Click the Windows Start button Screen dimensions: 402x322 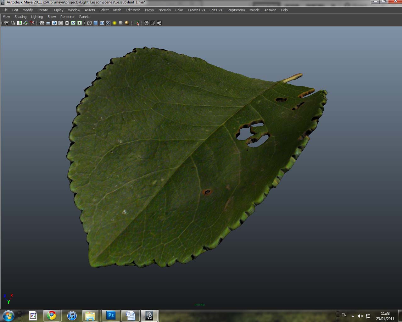[8, 315]
